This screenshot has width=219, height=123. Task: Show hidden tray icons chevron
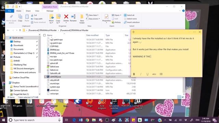point(165,120)
